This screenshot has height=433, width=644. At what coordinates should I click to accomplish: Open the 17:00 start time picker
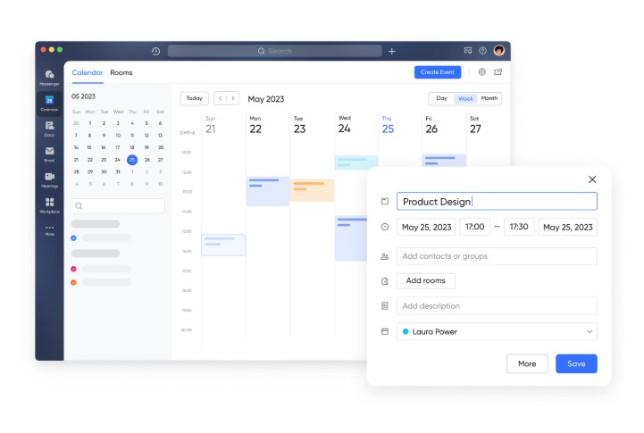(x=474, y=227)
